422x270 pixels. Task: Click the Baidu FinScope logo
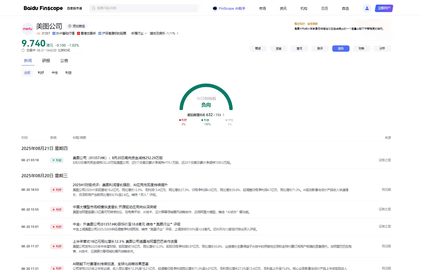[x=43, y=8]
